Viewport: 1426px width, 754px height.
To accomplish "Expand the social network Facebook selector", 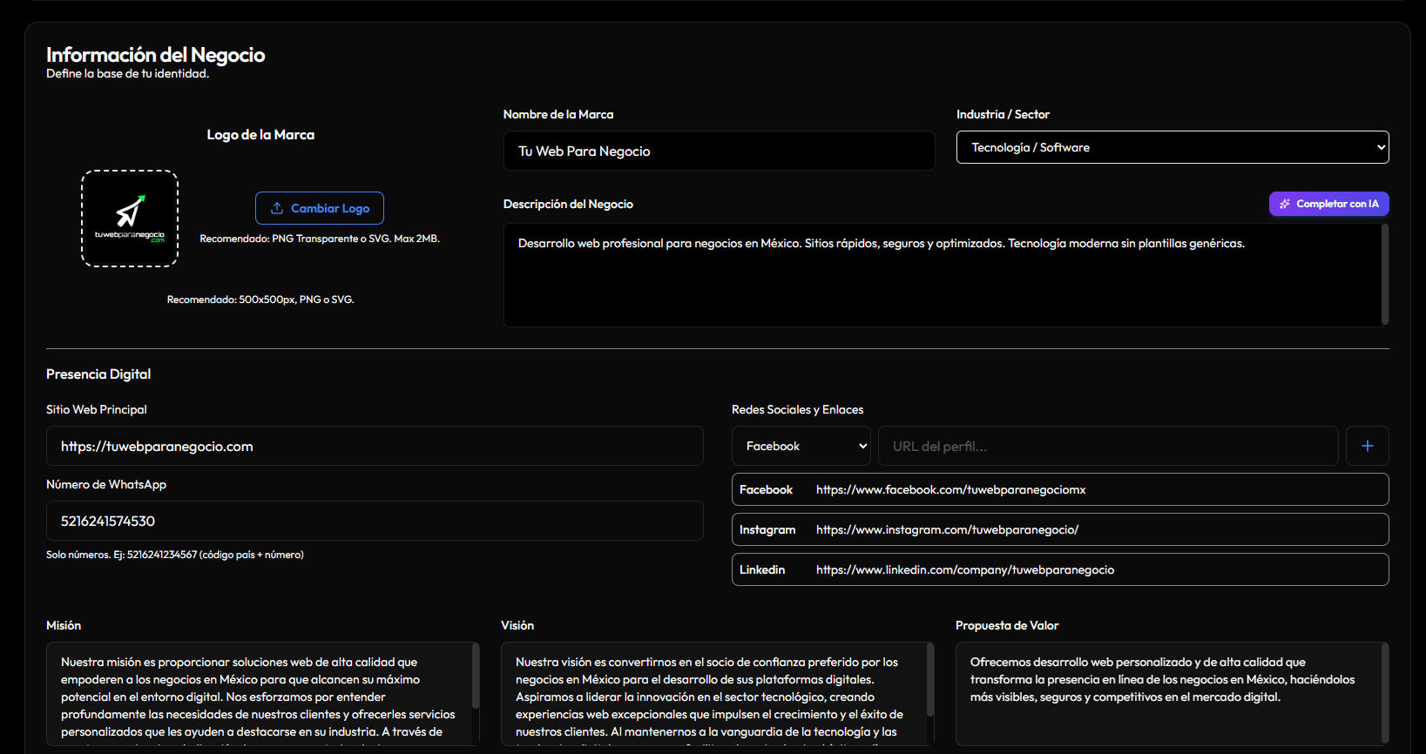I will point(801,446).
